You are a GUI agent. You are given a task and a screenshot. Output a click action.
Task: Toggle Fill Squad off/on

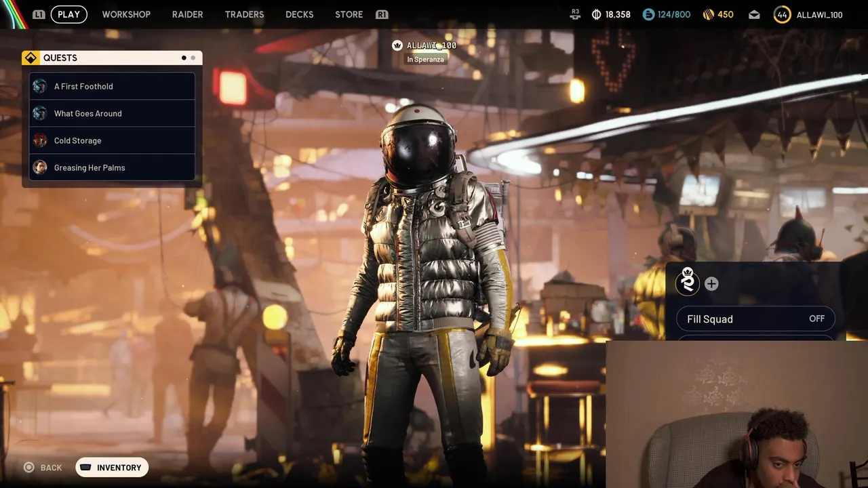[755, 319]
